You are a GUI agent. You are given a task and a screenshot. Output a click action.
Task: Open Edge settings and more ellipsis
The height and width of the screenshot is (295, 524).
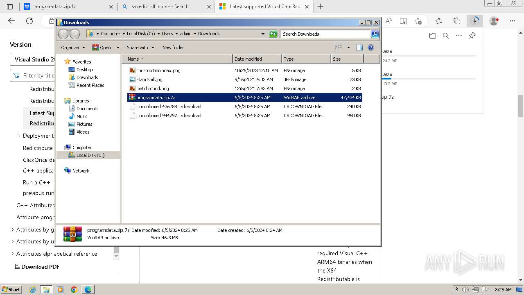513,21
